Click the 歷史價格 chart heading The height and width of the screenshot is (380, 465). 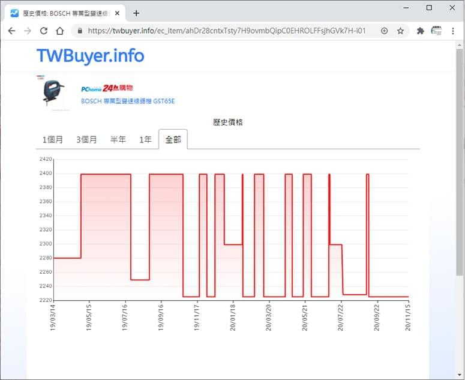pyautogui.click(x=228, y=122)
